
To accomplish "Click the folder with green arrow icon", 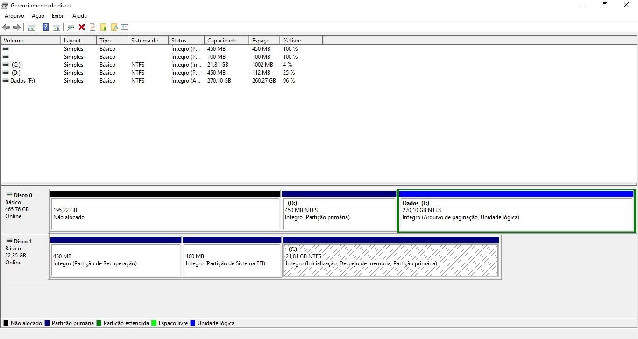I will [x=104, y=27].
